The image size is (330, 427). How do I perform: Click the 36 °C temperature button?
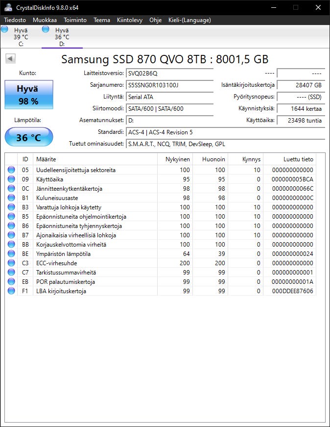click(x=29, y=137)
